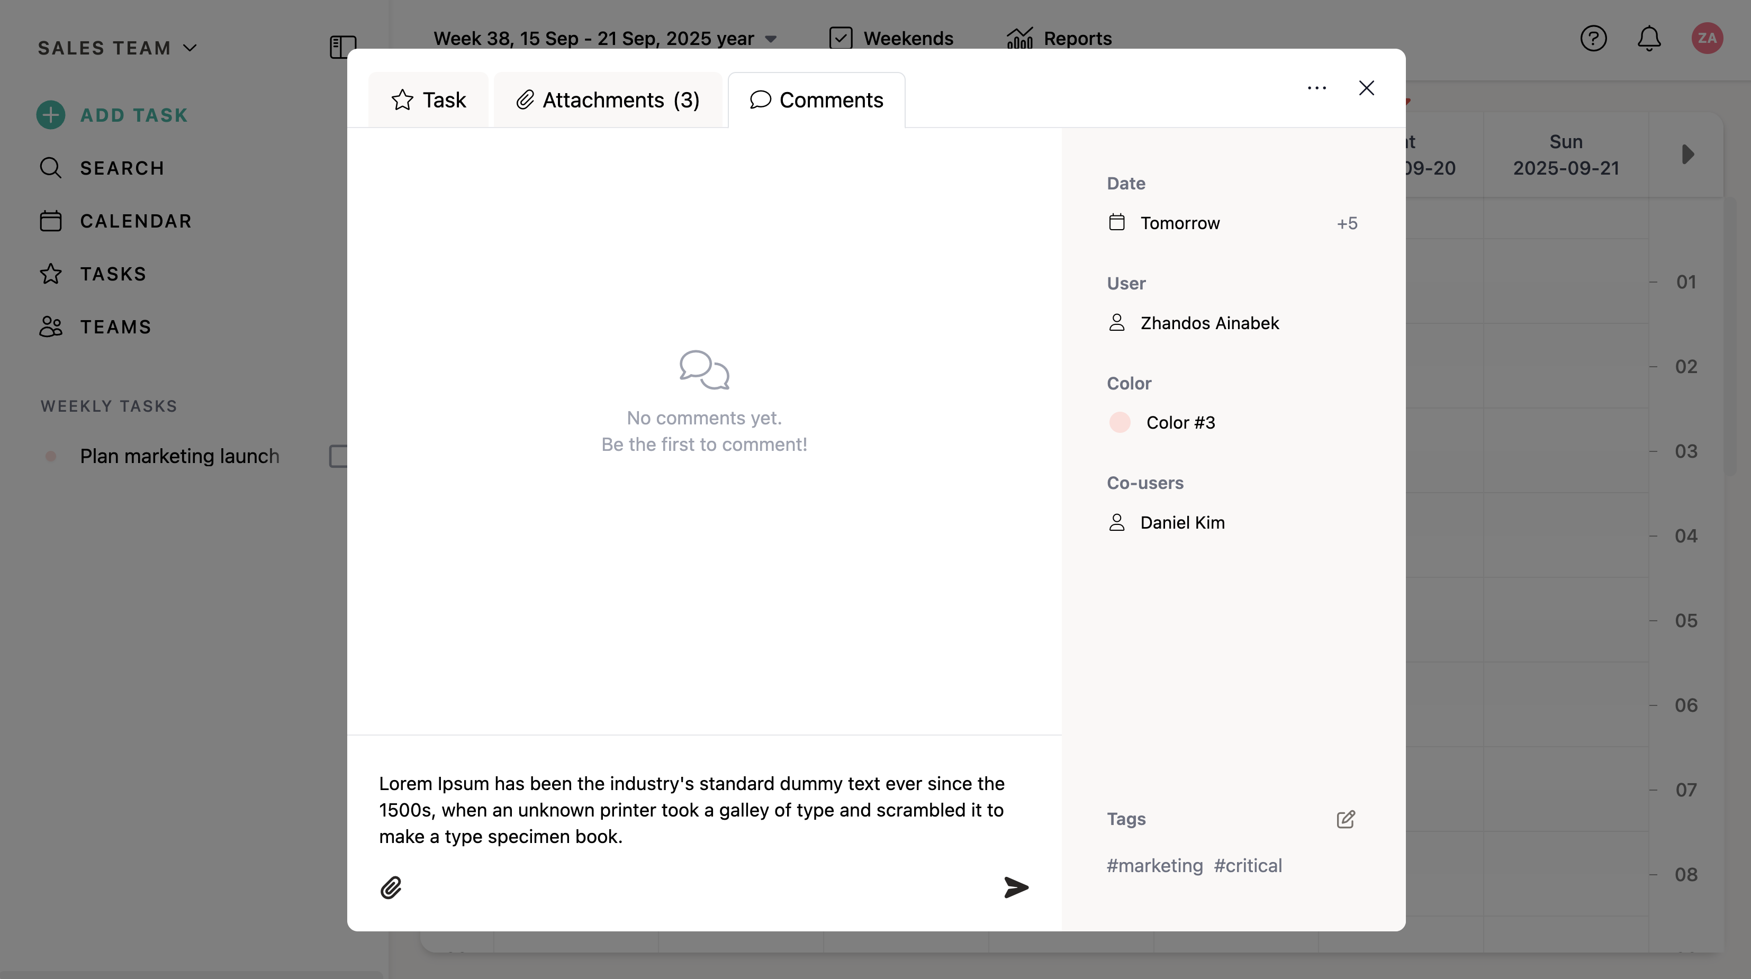1751x979 pixels.
Task: Go to next days with right arrow
Action: 1688,154
